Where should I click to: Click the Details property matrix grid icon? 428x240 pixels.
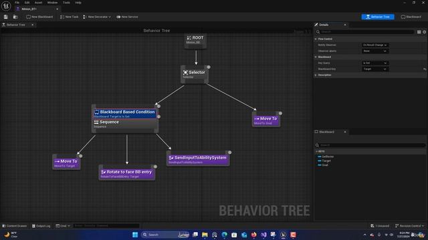419,32
